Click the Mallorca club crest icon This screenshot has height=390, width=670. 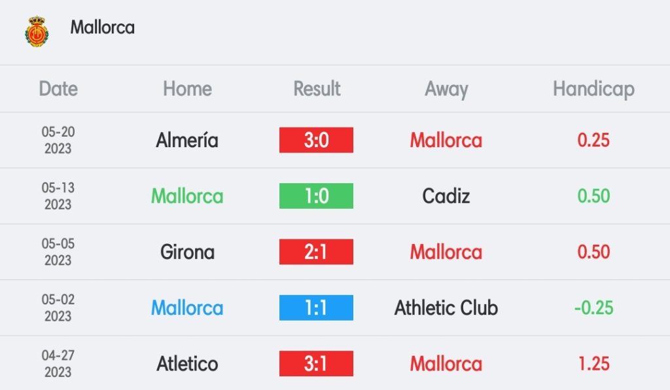point(37,31)
